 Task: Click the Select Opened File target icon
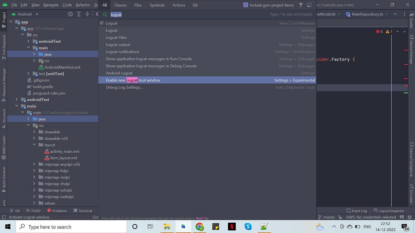70,14
